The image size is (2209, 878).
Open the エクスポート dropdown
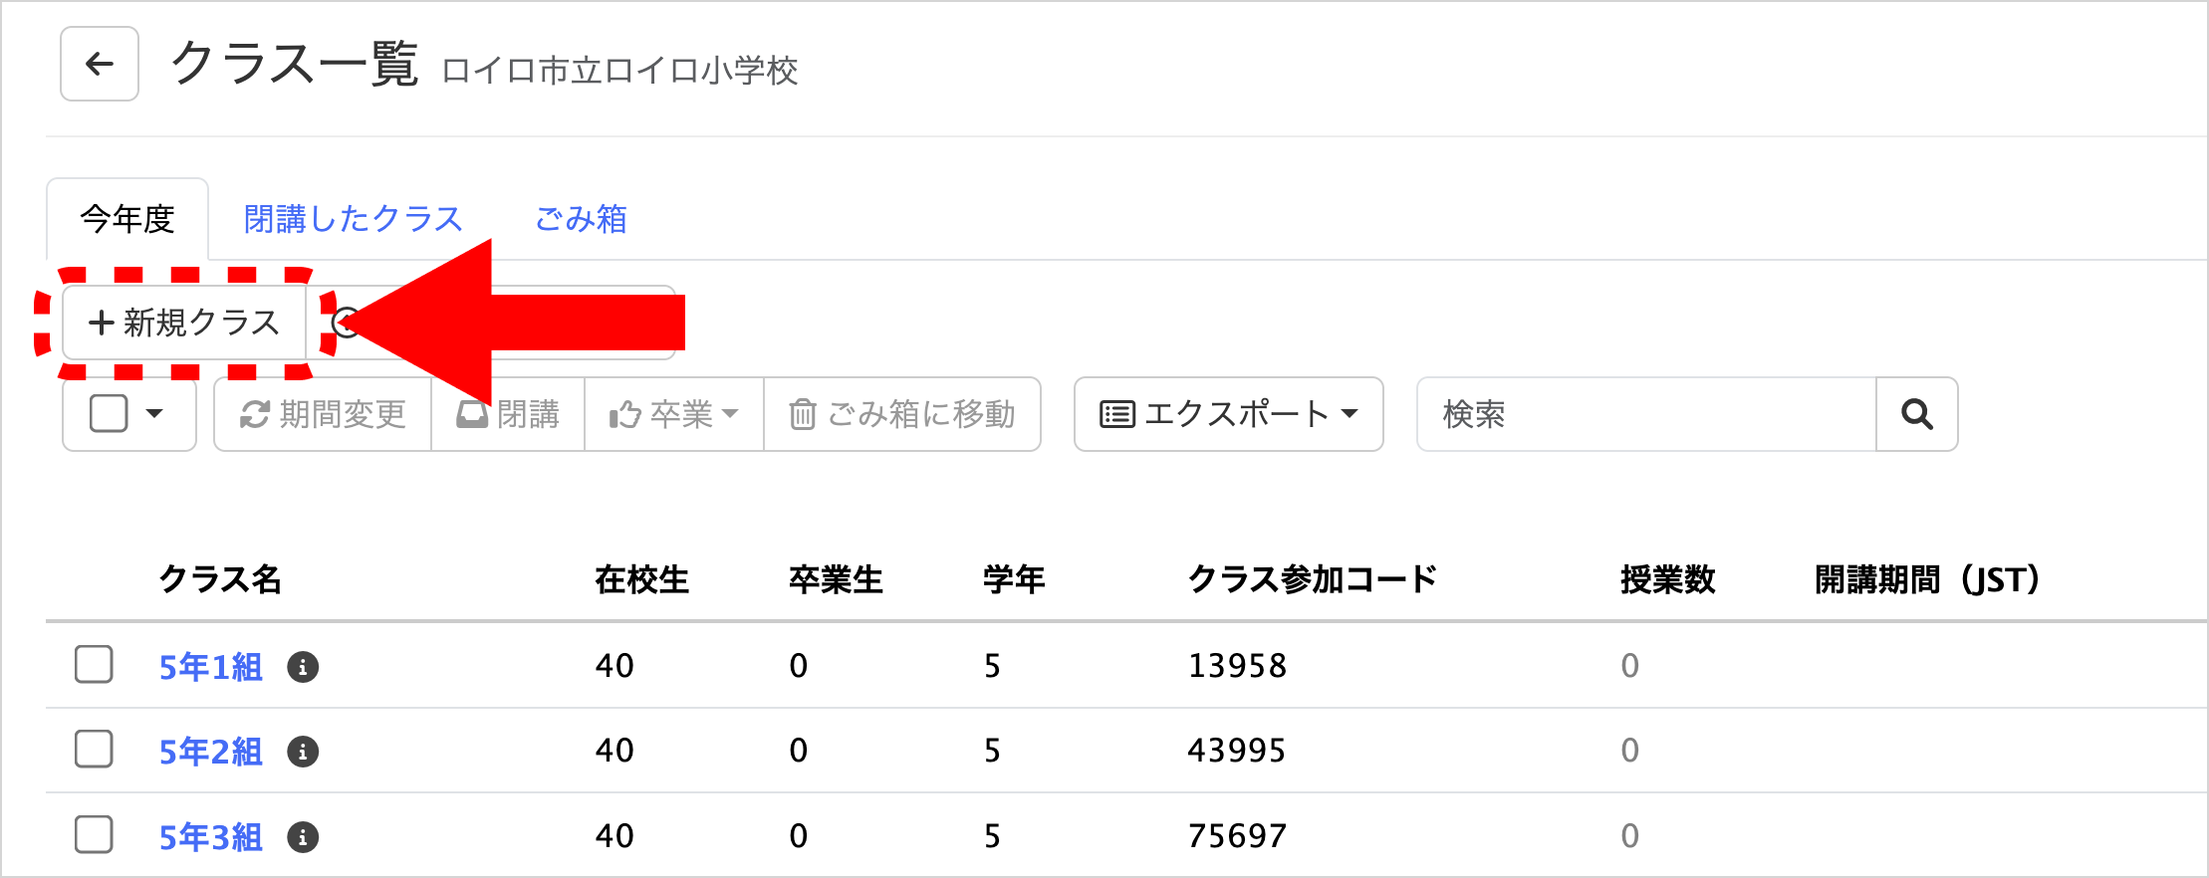(1228, 414)
